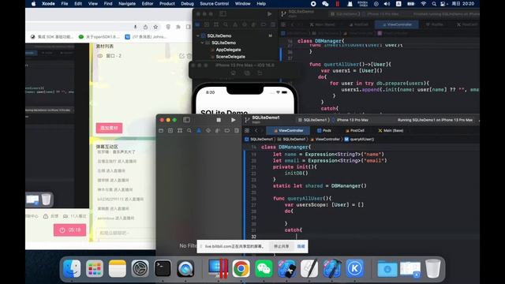
Task: Open the SQLiteDemo1 project breadcrumb in jump bar
Action: [x=259, y=139]
